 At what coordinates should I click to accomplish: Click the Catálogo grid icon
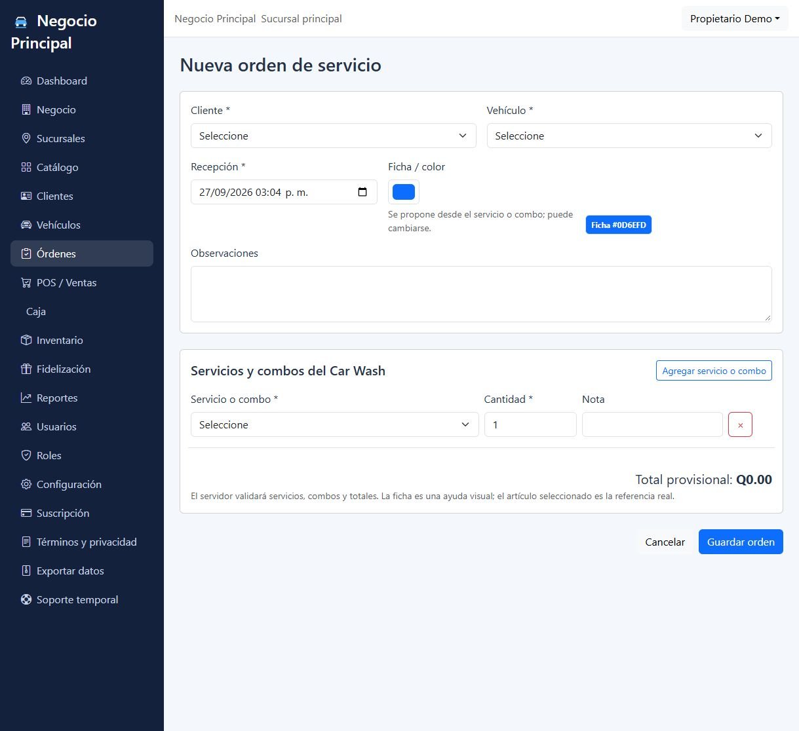(x=26, y=168)
